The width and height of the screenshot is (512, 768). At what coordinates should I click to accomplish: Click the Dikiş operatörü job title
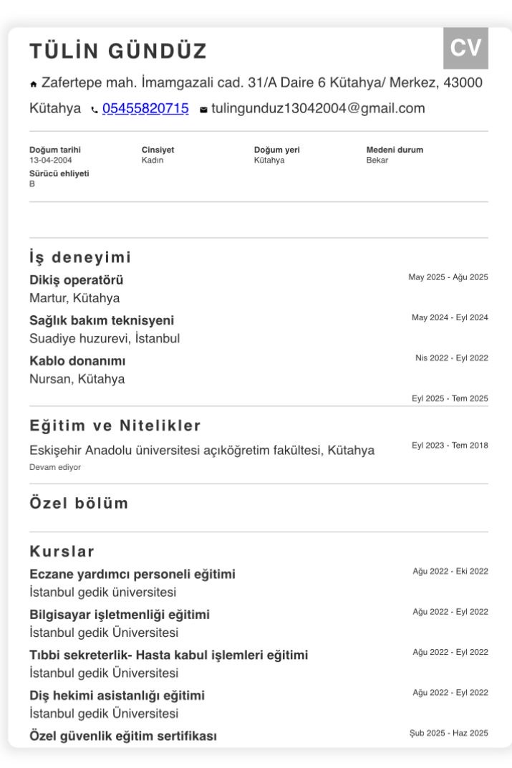77,280
